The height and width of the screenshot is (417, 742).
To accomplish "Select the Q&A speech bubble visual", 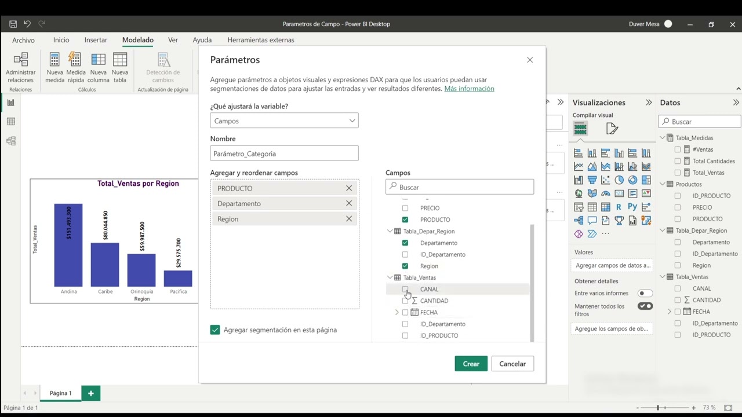I will pos(592,220).
